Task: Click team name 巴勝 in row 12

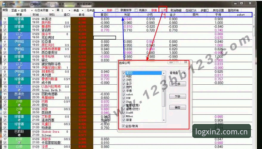Action: click(x=45, y=102)
